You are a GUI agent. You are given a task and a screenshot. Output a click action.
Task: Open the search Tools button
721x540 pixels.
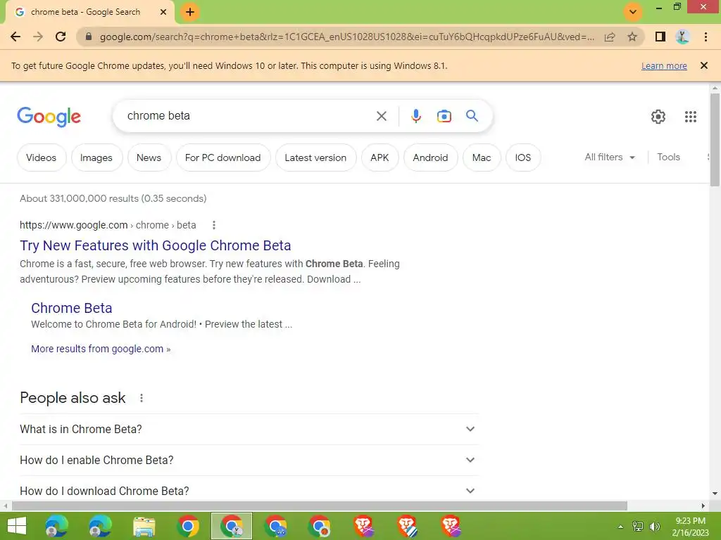tap(668, 157)
